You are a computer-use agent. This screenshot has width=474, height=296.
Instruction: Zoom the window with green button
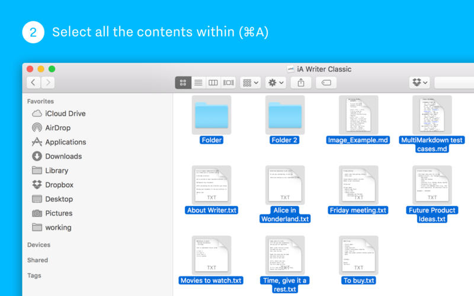[x=52, y=69]
